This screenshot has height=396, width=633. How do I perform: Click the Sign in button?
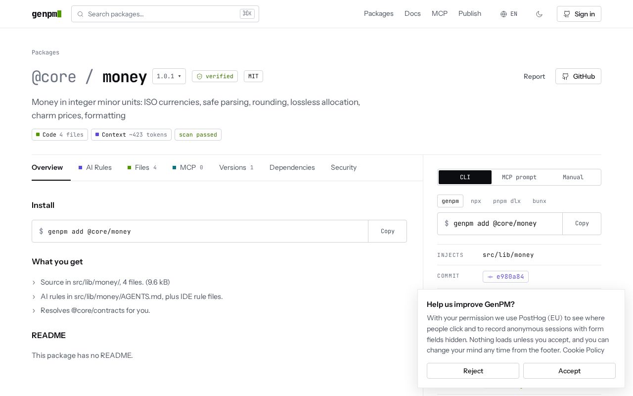click(579, 14)
